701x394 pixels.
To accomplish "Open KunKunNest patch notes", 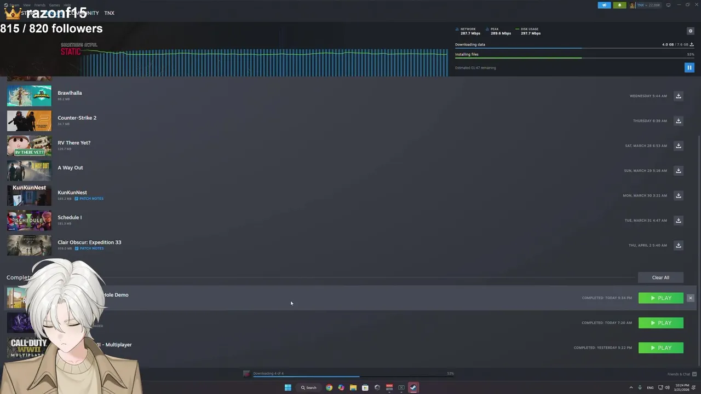I will [x=89, y=199].
